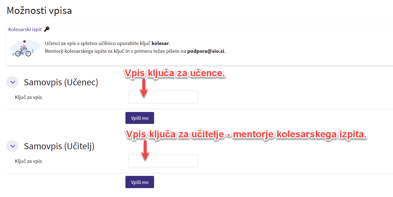Image resolution: width=393 pixels, height=197 pixels.
Task: Click Ključ za vpis label for Učitelj
Action: coord(28,161)
